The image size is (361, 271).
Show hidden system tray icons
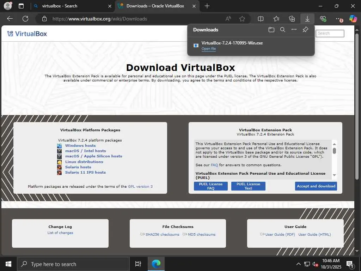coord(298,264)
